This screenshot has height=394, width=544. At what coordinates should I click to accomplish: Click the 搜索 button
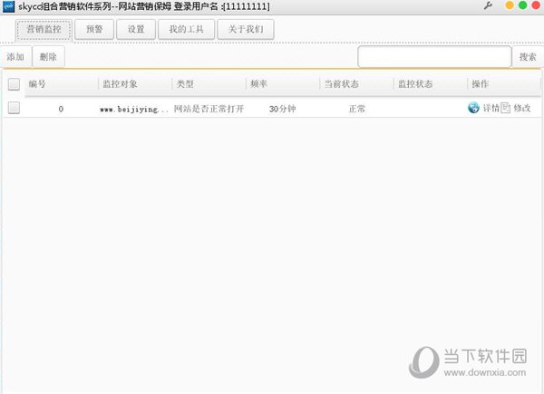[x=528, y=57]
